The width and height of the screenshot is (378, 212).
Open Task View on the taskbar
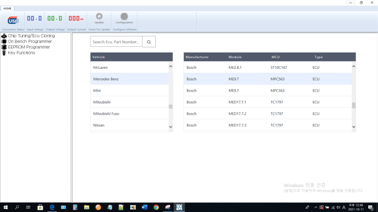click(x=28, y=207)
